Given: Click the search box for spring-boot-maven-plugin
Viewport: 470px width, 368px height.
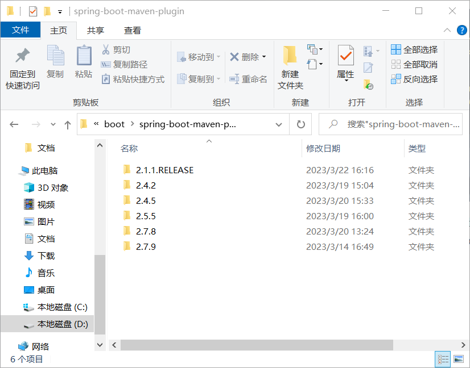Looking at the screenshot, I should click(x=390, y=124).
